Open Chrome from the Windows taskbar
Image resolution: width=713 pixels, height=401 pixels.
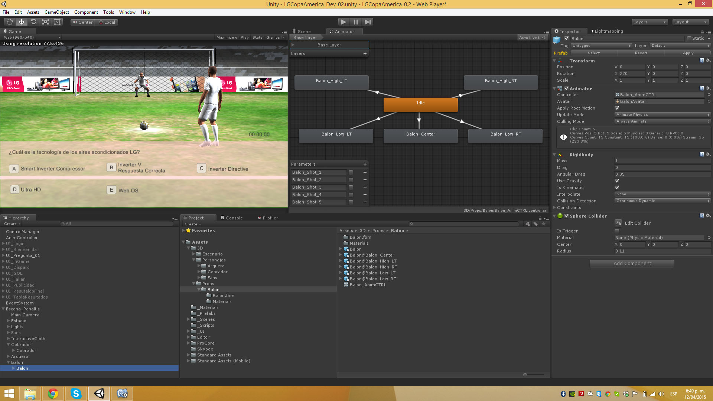[x=53, y=393]
